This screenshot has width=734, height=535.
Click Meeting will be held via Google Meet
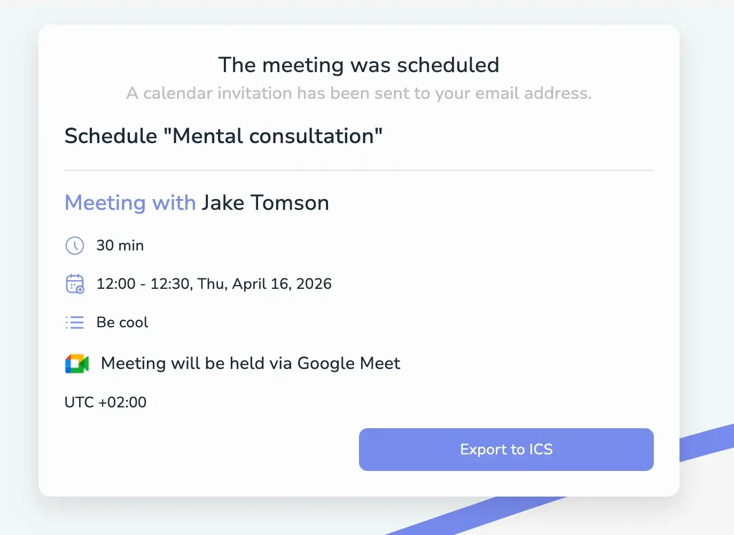point(251,364)
